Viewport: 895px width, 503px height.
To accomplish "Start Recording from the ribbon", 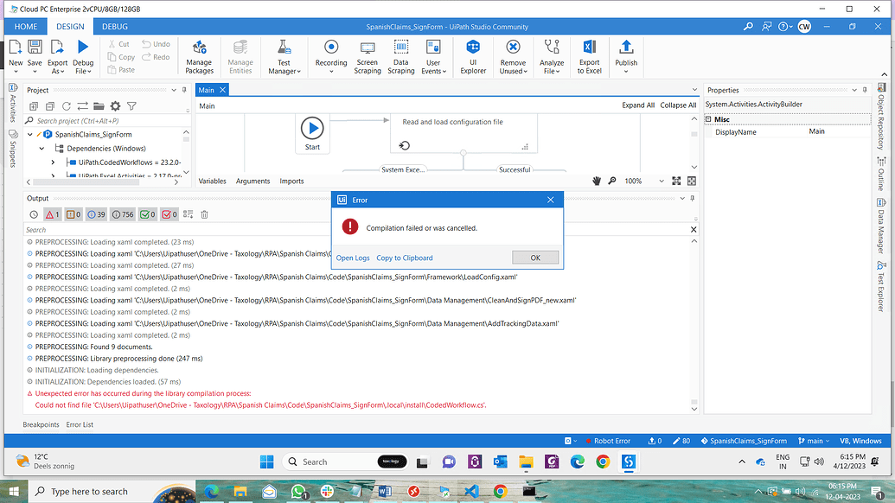I will click(330, 56).
